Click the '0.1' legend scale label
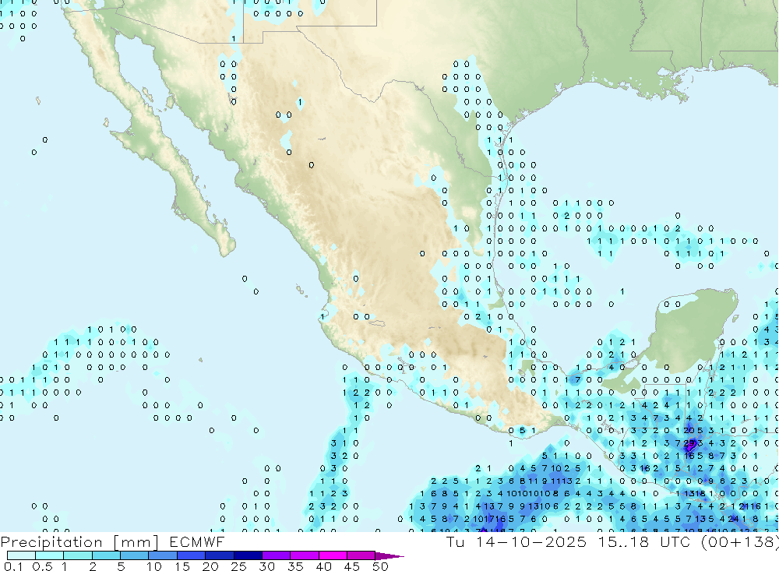 pos(13,566)
